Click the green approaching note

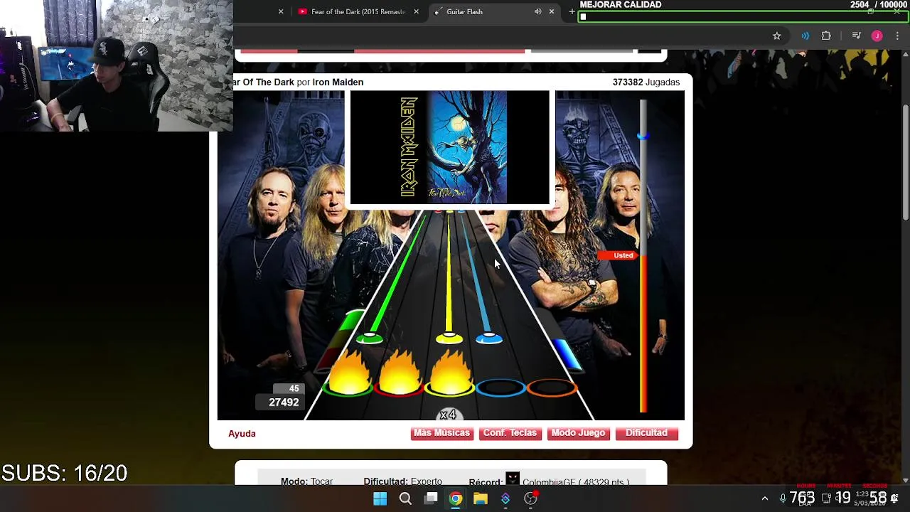tap(370, 338)
